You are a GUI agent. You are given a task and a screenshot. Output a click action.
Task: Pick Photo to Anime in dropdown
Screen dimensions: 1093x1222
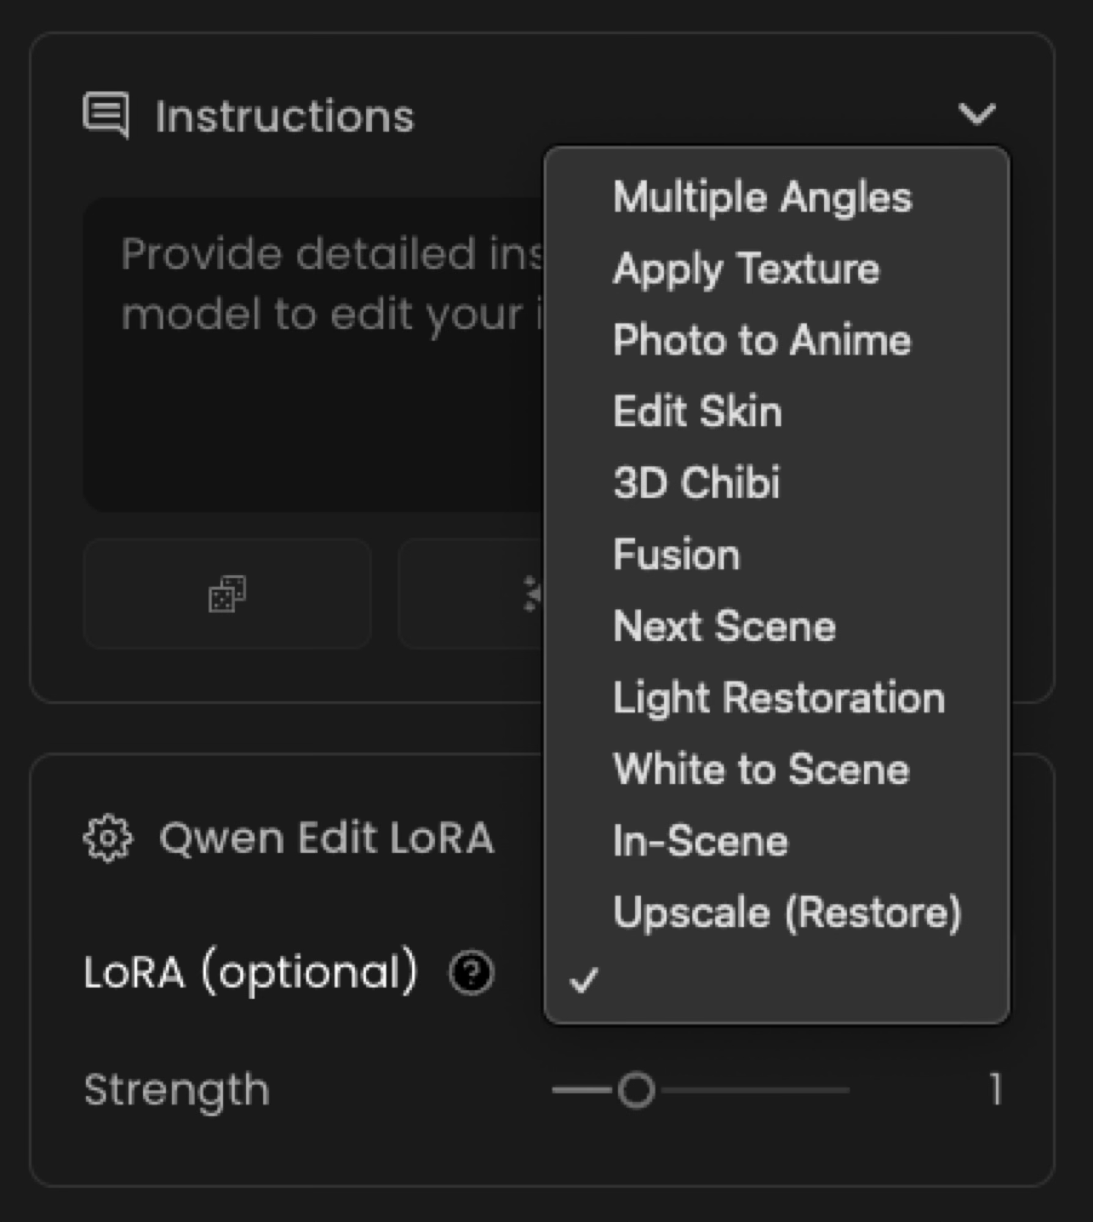[762, 340]
